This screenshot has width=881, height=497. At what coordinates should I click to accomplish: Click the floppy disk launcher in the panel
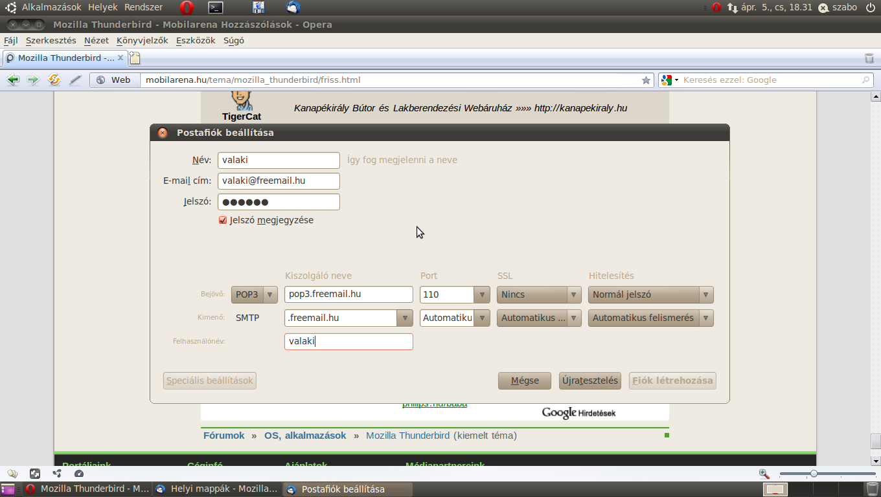point(258,8)
